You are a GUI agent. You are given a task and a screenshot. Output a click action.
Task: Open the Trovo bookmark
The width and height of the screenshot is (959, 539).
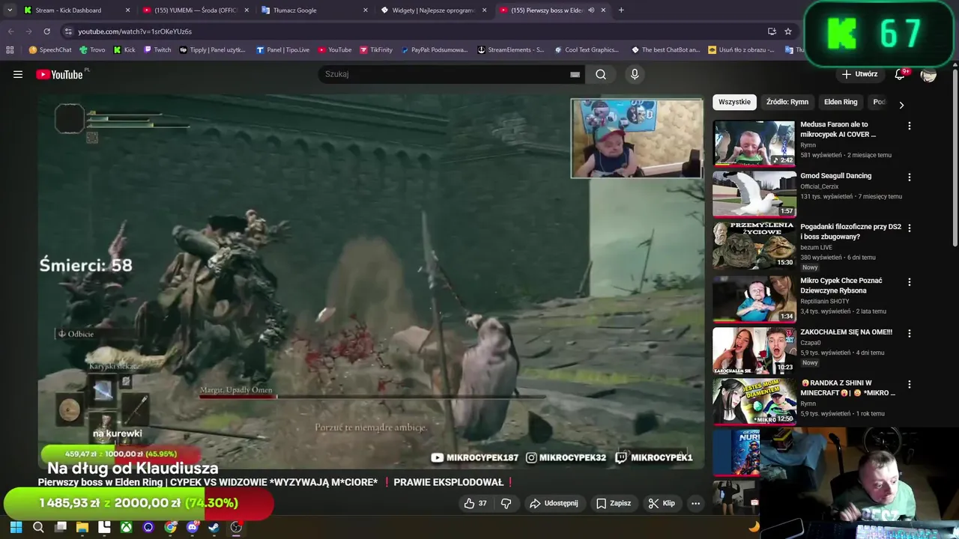pyautogui.click(x=91, y=49)
